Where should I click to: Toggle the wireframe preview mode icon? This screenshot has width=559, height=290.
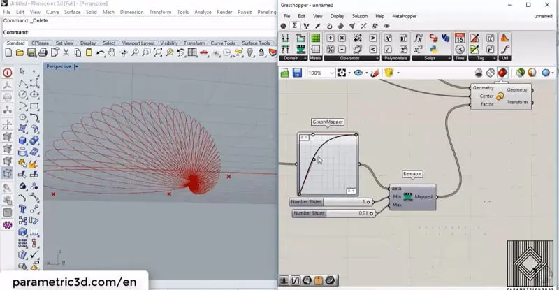(491, 73)
